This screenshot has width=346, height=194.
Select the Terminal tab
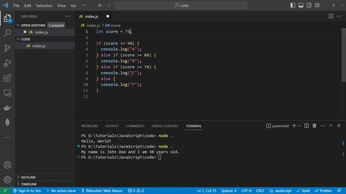(x=194, y=126)
